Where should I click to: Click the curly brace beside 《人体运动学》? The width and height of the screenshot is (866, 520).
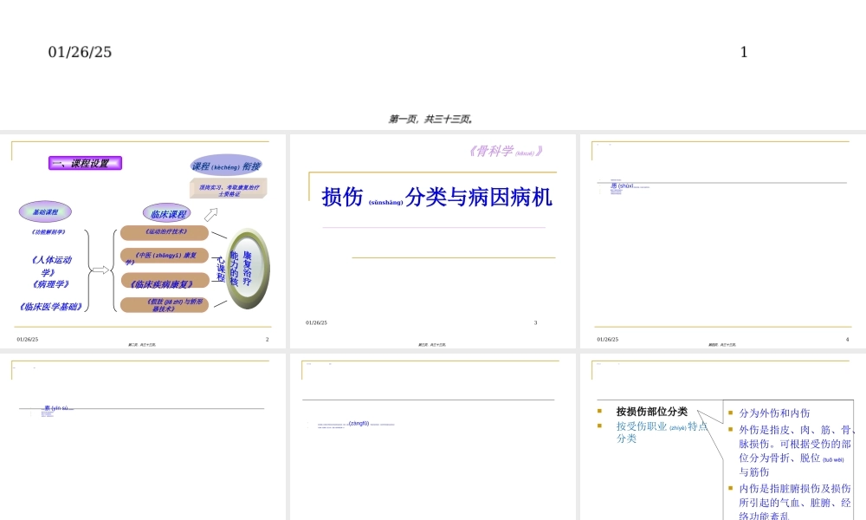88,269
